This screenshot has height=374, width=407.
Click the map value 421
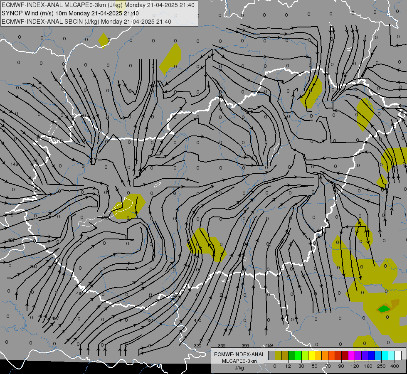pyautogui.click(x=150, y=320)
